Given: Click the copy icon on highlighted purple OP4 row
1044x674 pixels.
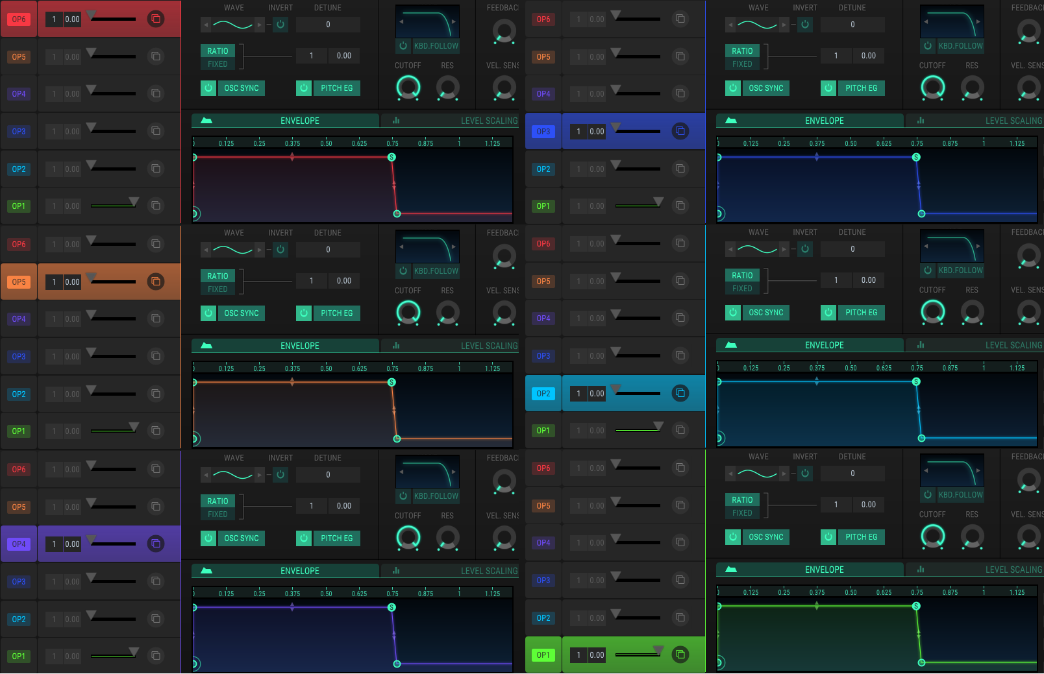Looking at the screenshot, I should click(x=156, y=544).
